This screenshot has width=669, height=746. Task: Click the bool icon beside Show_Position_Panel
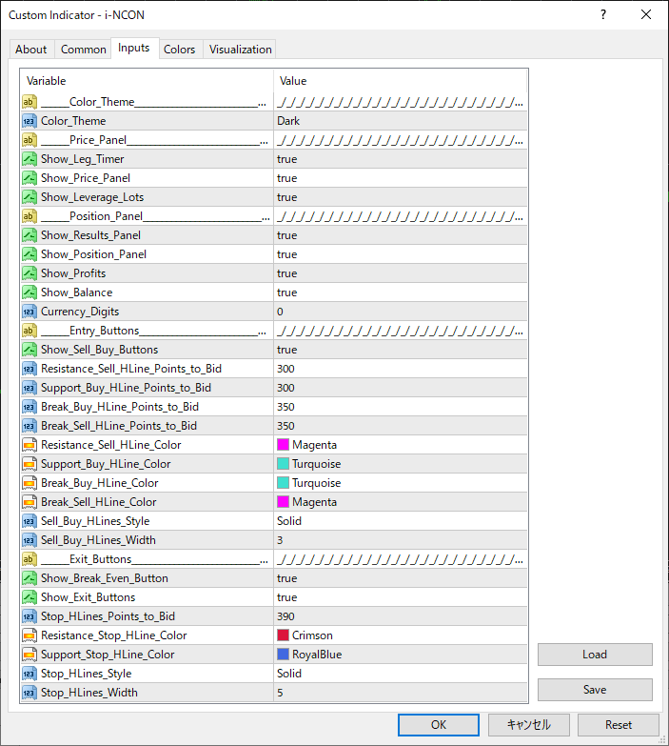(29, 254)
